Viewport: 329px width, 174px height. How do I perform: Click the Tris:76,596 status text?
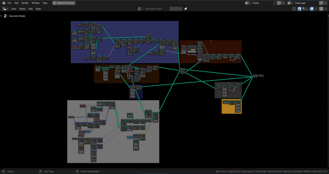pos(261,171)
